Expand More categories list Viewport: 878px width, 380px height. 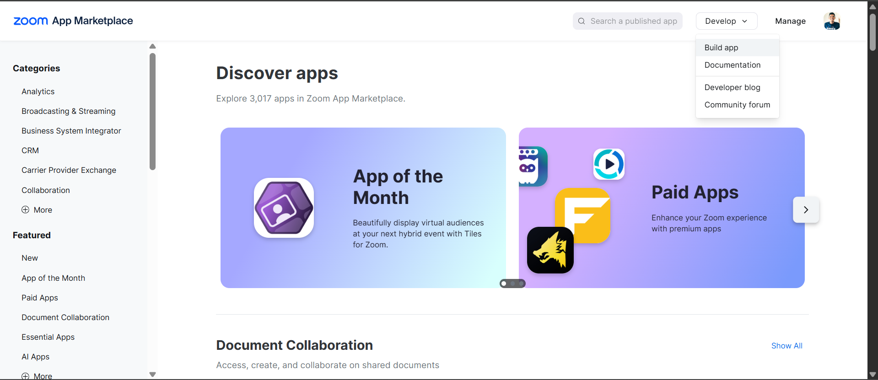(37, 210)
